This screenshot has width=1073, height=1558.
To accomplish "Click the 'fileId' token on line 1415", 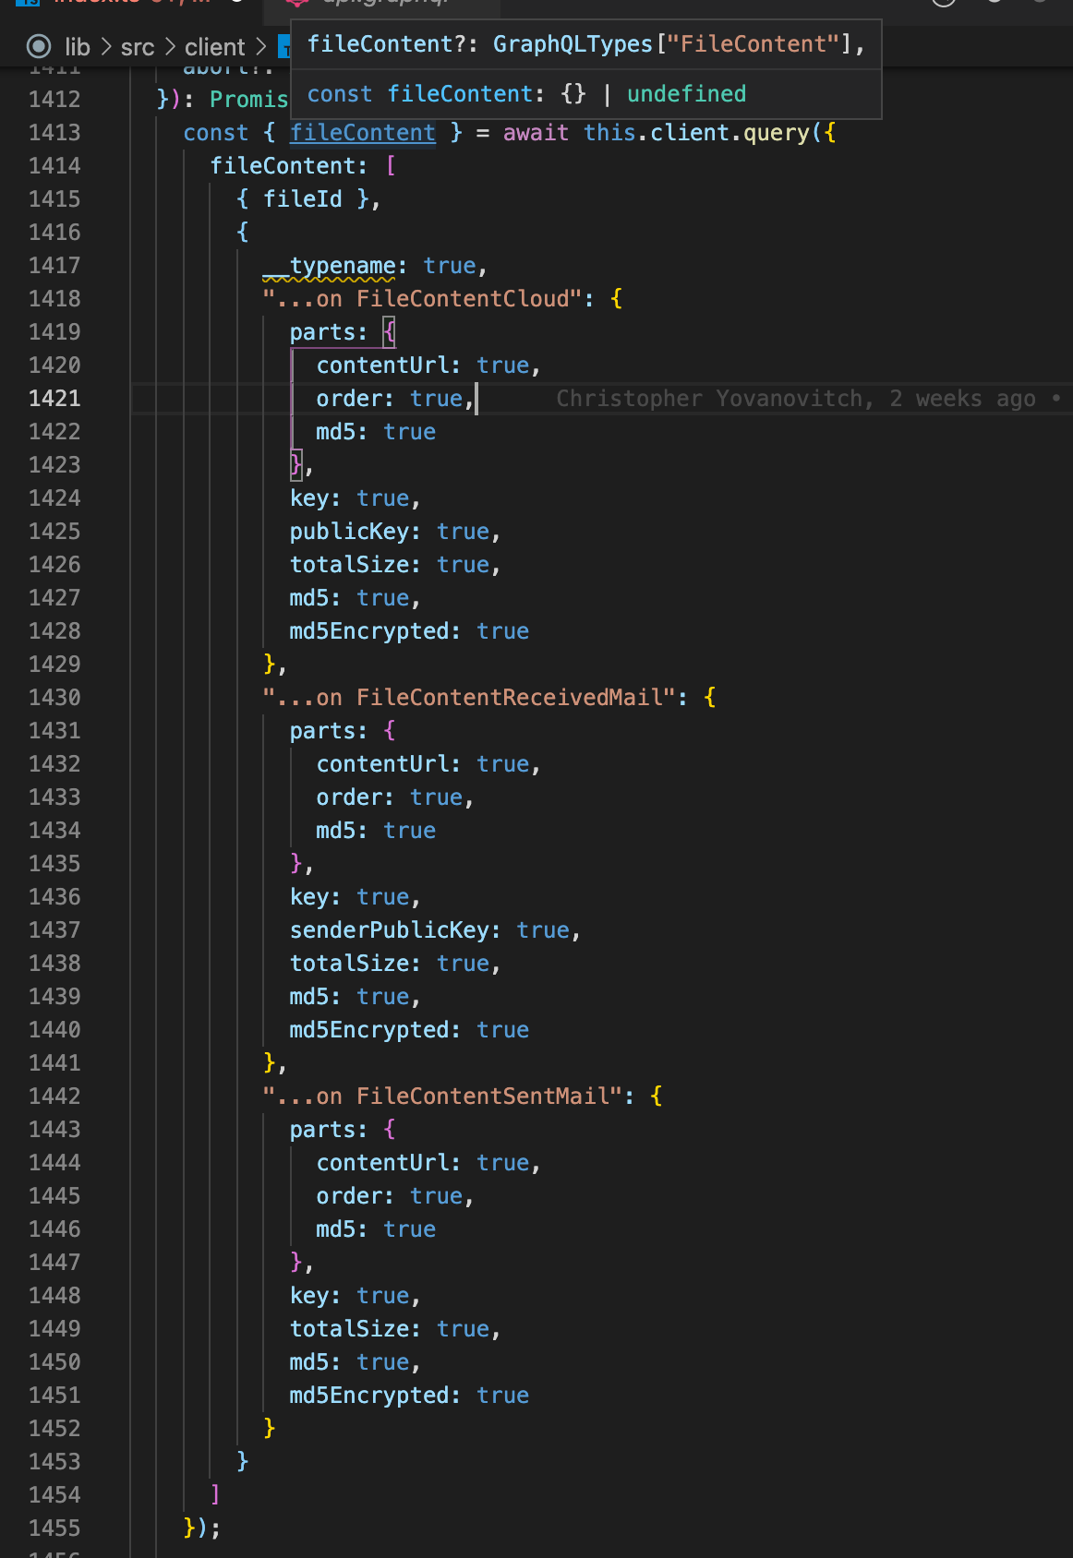I will tap(303, 199).
